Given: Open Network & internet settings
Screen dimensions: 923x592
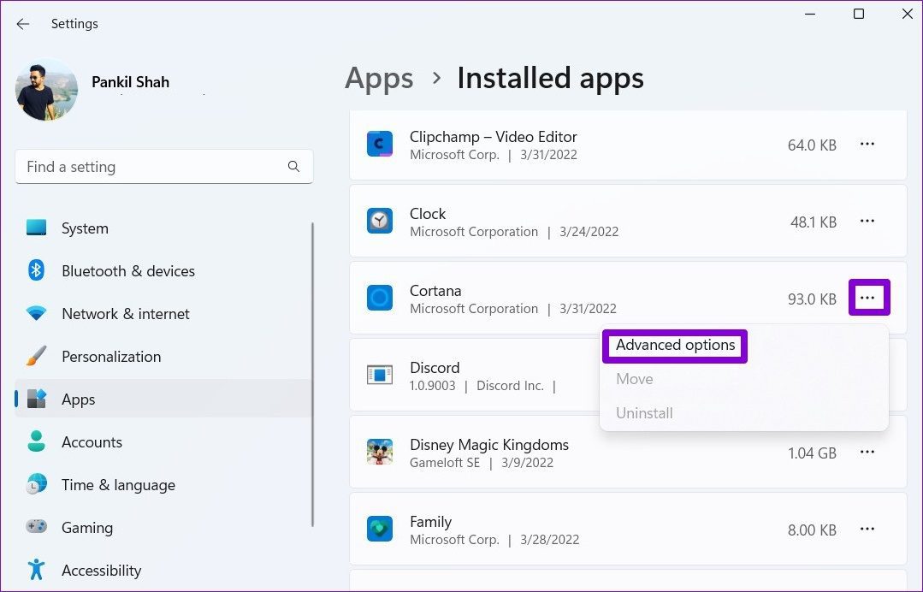Looking at the screenshot, I should point(125,314).
